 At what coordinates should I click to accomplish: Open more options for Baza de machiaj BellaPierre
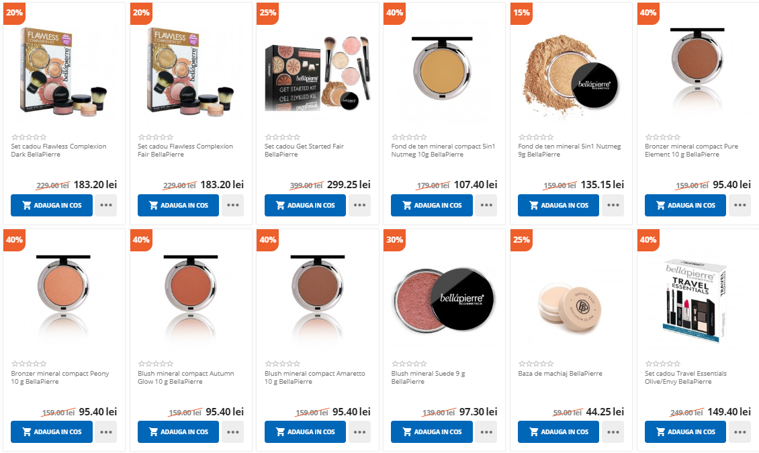click(x=613, y=432)
